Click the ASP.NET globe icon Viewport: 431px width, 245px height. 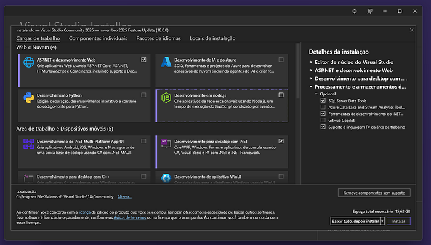coord(28,62)
